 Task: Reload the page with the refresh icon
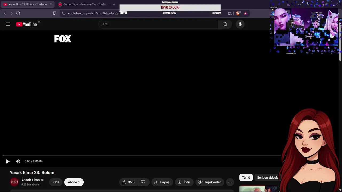pos(18,13)
